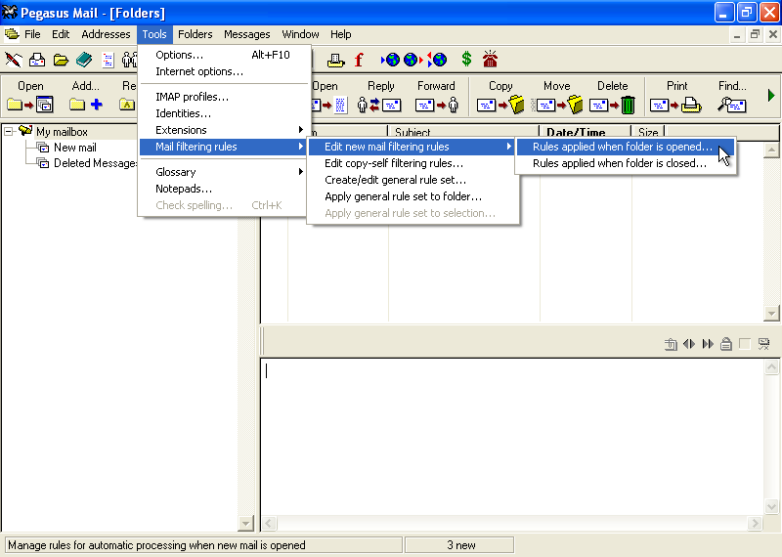This screenshot has height=557, width=782.
Task: Click the Open folder toolbar button
Action: 30,96
